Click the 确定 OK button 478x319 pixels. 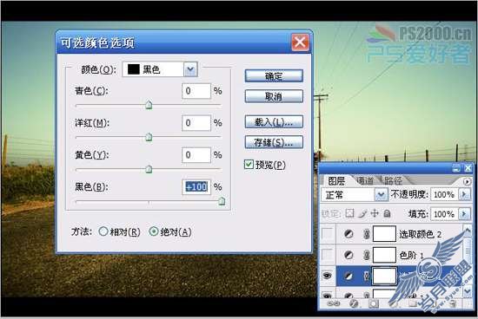point(274,76)
